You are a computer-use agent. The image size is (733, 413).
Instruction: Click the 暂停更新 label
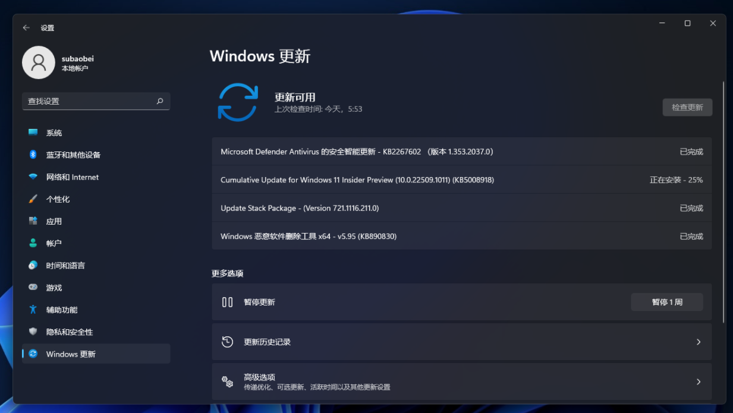259,302
